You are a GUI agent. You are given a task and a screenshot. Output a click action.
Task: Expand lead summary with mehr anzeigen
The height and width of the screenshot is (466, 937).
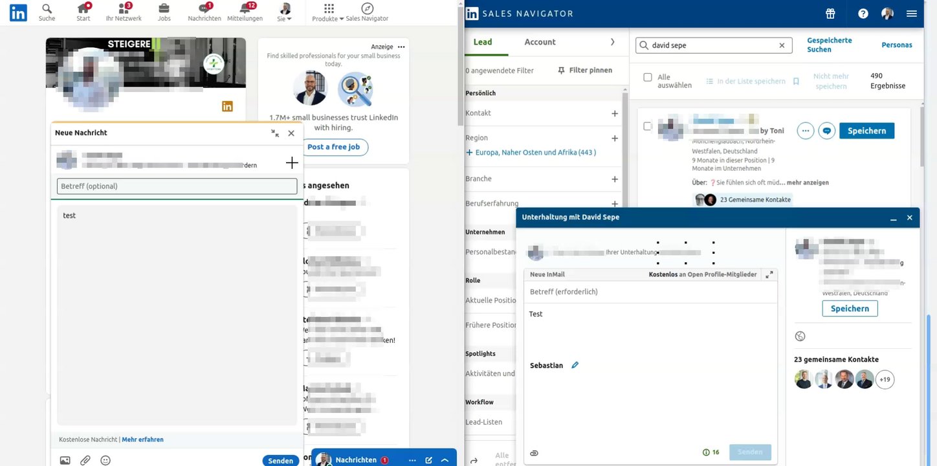click(x=808, y=183)
